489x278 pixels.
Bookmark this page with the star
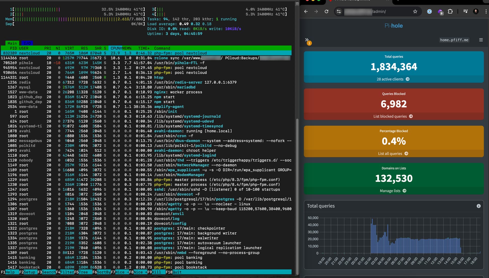[415, 11]
